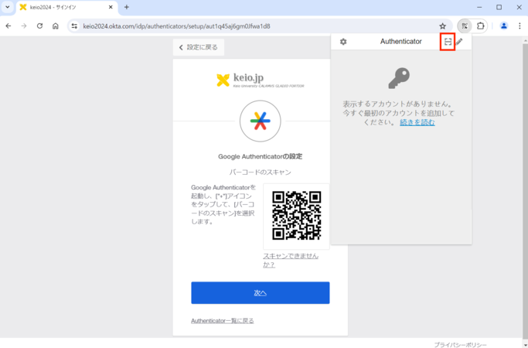This screenshot has height=348, width=528.
Task: Open Chrome three-dot menu
Action: tap(519, 26)
